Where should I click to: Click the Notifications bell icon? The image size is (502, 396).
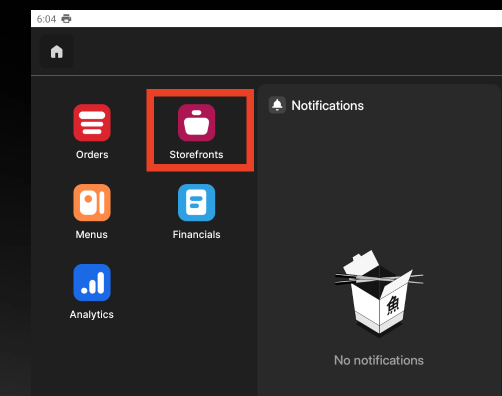point(277,105)
